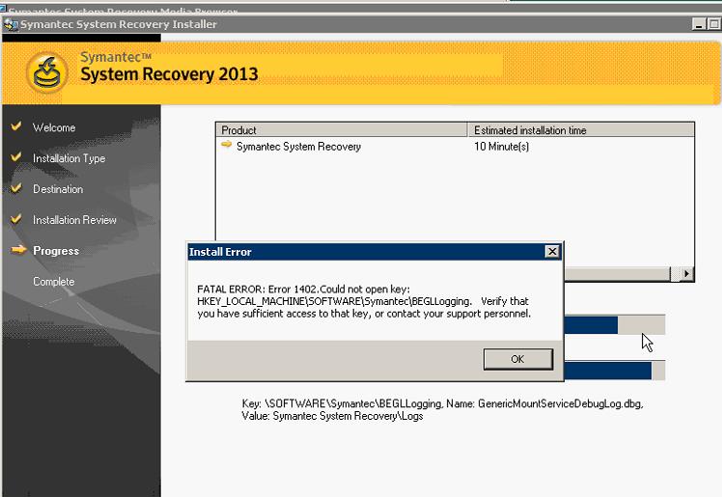Screen dimensions: 722x497
Task: Click the System Recovery 2013 banner title
Action: tap(169, 74)
